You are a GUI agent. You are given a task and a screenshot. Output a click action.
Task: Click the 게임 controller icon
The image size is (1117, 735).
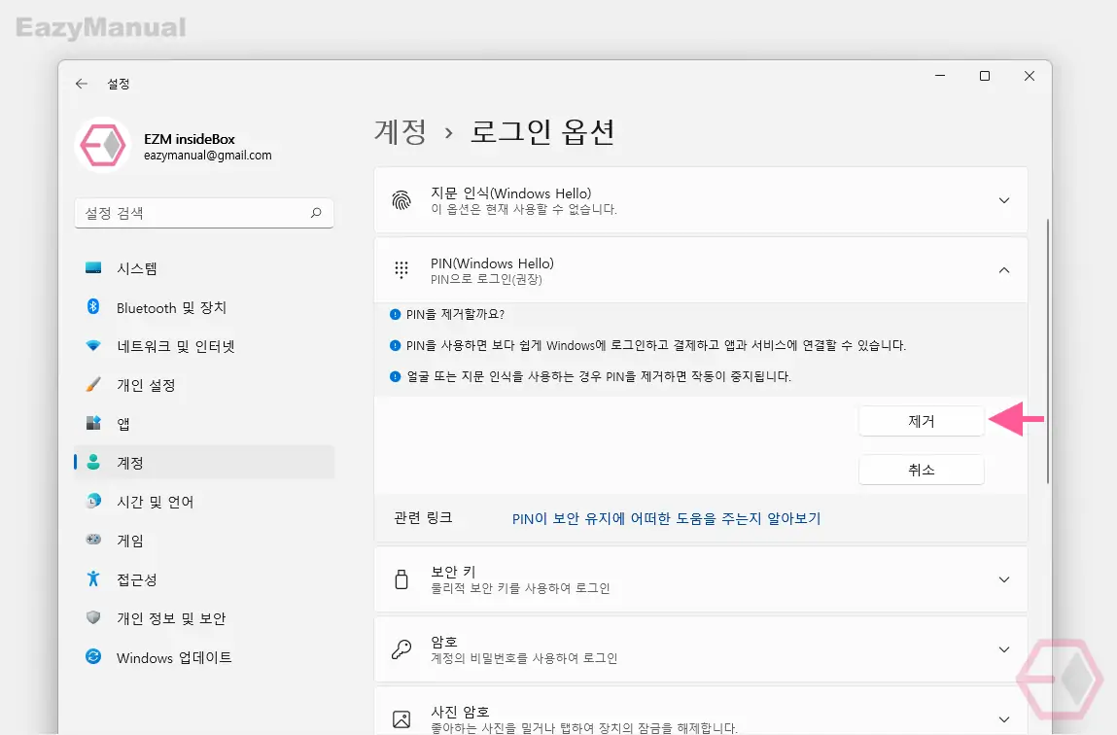[93, 540]
